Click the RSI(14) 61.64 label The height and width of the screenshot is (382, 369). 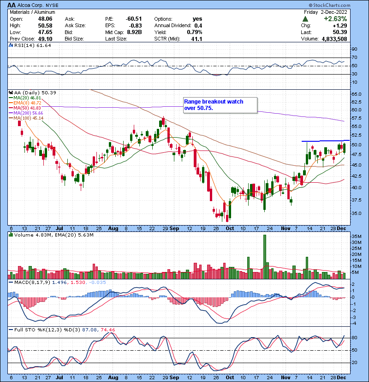32,45
